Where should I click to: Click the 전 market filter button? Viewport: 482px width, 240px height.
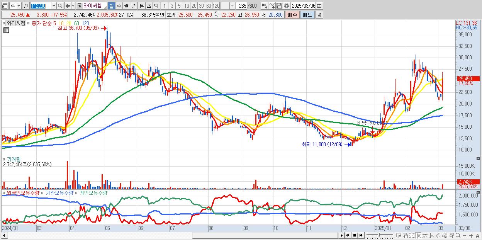[x=25, y=6]
